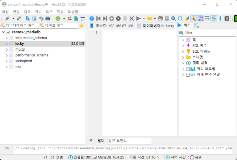Screen dimensions: 237x160
Task: Open the 이동 menu
Action: 60,11
